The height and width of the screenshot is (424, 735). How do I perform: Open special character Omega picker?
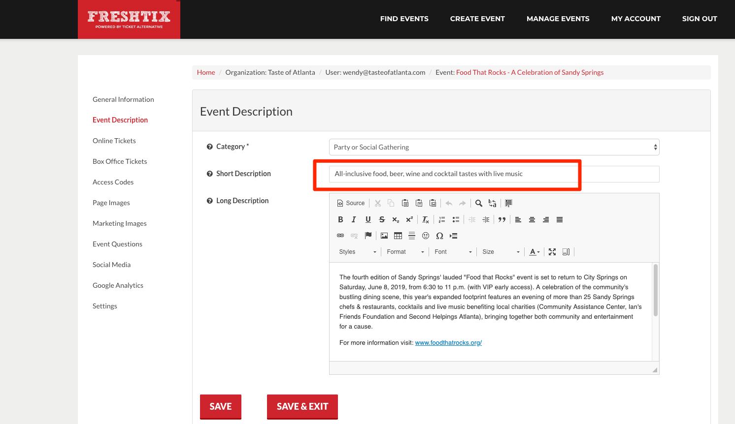tap(439, 236)
